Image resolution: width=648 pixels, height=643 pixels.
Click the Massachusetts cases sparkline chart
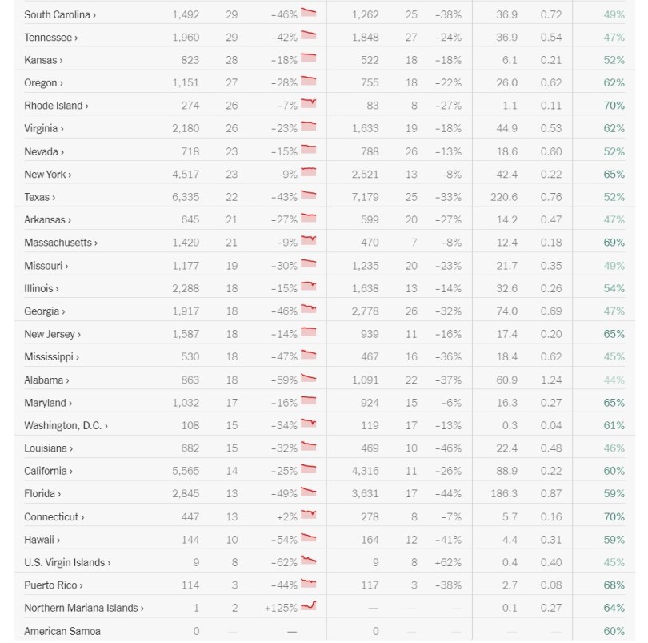click(309, 241)
